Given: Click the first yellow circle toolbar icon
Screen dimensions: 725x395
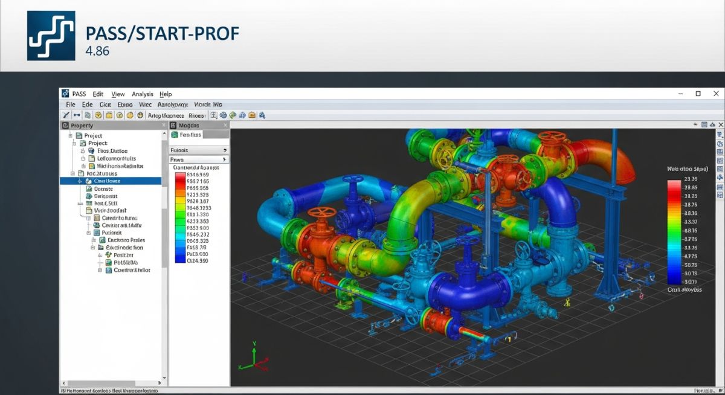Looking at the screenshot, I should [98, 115].
